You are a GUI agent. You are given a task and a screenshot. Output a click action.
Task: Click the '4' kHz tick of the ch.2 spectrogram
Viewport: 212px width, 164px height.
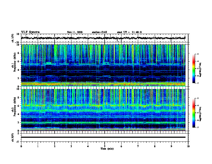pyautogui.click(x=18, y=114)
